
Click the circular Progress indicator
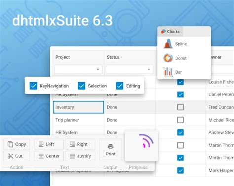coord(146,141)
